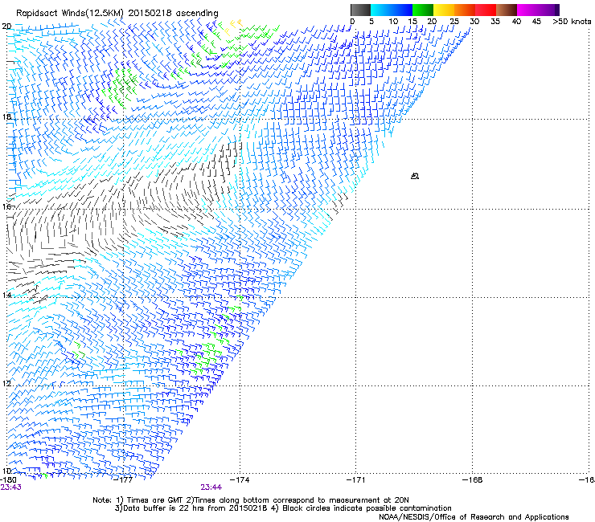Click the 'NOAA/NESDIS/Office of Research and Applications' credit
Screen dimensions: 595x522
474,517
